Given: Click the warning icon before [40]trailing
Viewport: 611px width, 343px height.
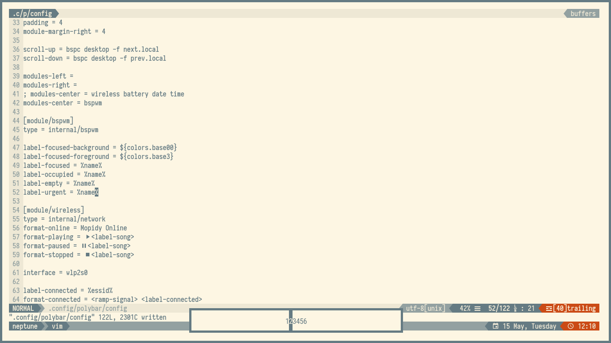Looking at the screenshot, I should [549, 308].
